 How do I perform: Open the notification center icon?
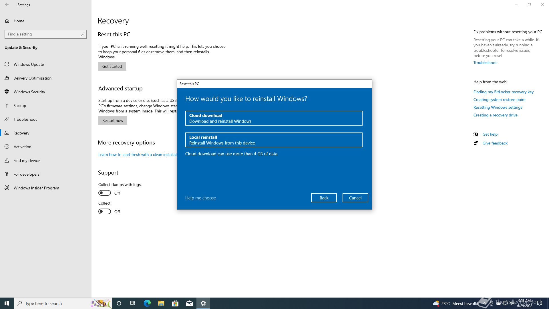[540, 303]
